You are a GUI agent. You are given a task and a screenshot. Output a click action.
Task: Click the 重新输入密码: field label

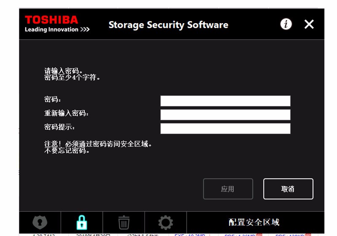[x=66, y=113]
